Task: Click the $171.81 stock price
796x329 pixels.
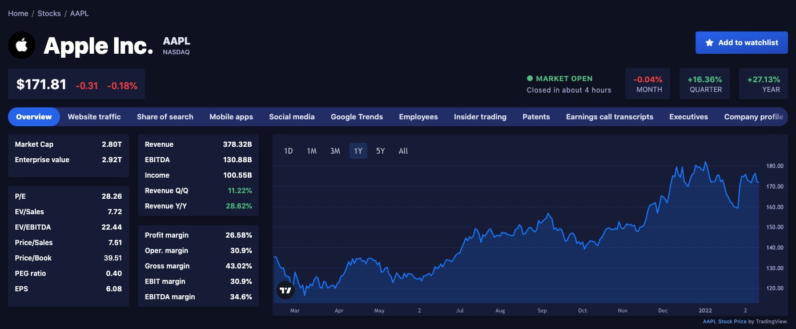Action: click(x=42, y=85)
